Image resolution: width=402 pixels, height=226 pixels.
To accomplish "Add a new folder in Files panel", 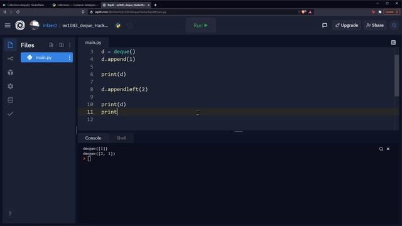I will [62, 45].
